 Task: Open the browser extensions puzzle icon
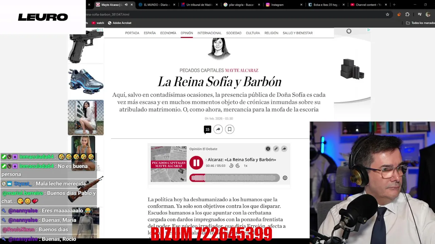(407, 14)
